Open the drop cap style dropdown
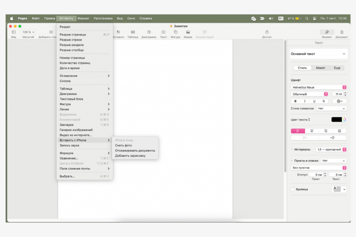 click(x=339, y=189)
